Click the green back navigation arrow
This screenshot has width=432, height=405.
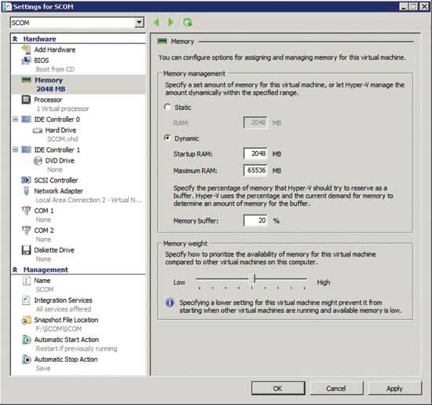(x=157, y=22)
